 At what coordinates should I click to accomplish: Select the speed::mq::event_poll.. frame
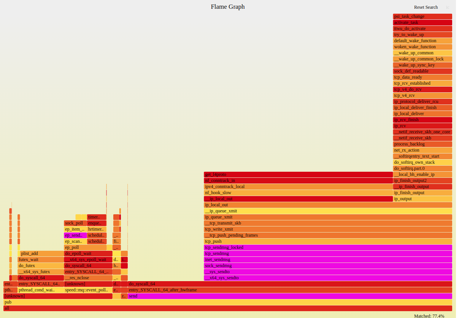[x=88, y=290]
